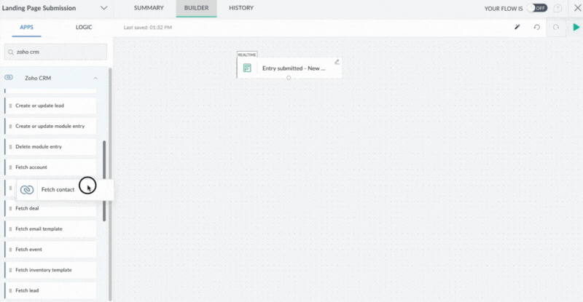The height and width of the screenshot is (302, 583).
Task: Select Create or update lead action
Action: tap(50, 106)
